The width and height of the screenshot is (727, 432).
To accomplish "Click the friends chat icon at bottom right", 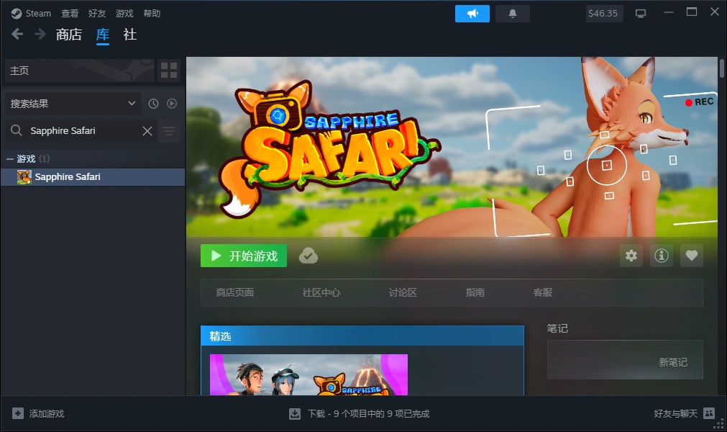I will click(709, 413).
